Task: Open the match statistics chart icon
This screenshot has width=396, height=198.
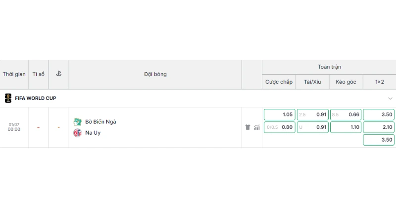Action: point(256,127)
